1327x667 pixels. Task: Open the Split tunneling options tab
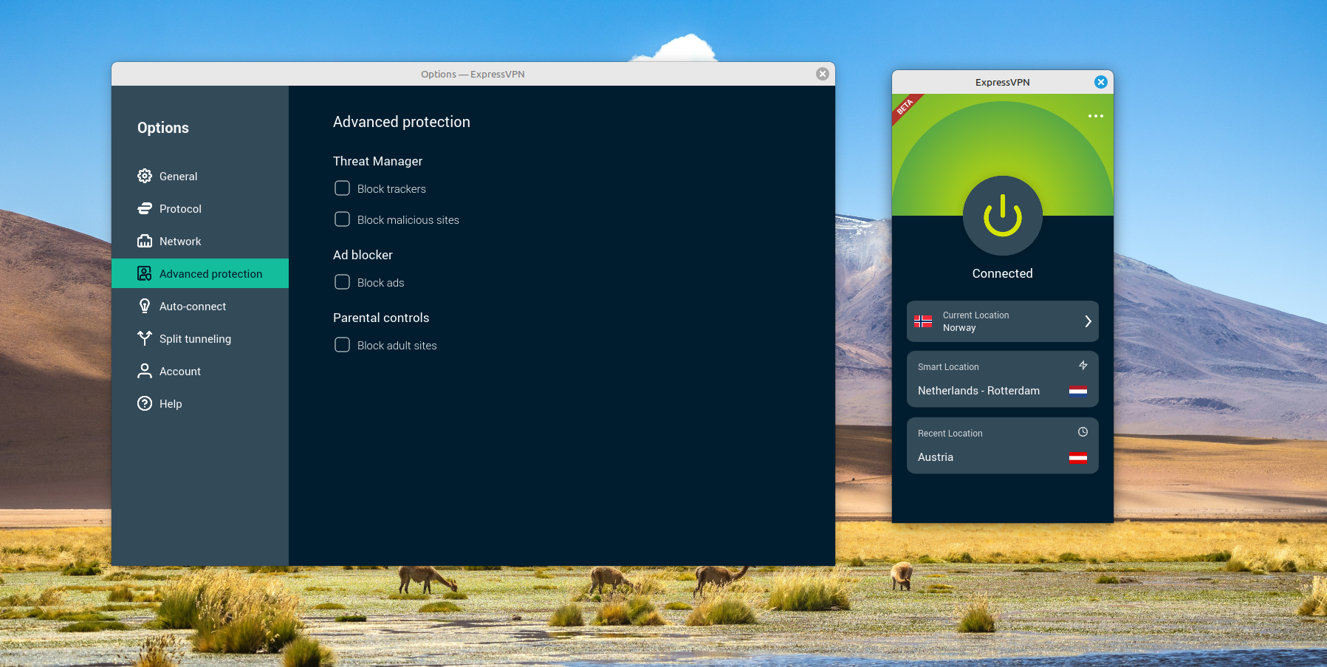200,338
